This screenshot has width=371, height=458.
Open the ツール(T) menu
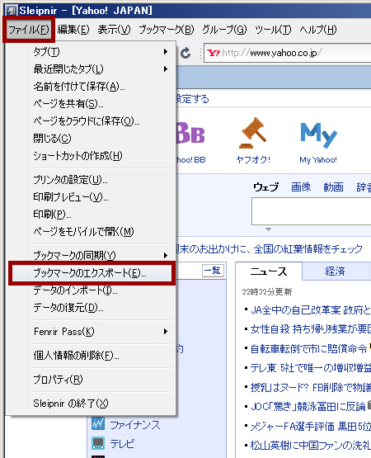[x=273, y=30]
